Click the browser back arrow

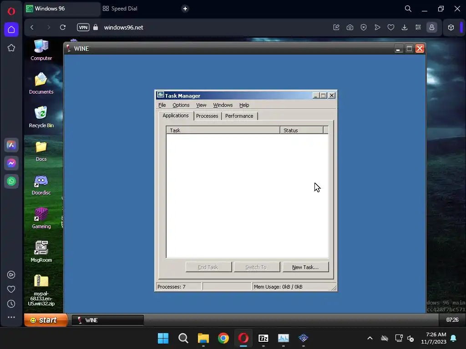(32, 27)
